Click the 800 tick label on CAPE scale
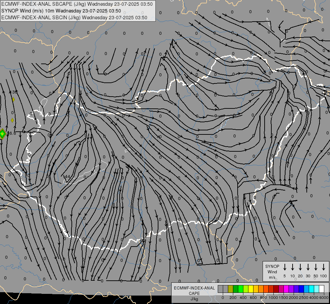Viewport: 330px width, 304px height. coord(263,298)
